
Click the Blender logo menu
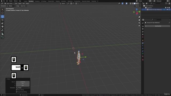[x=1, y=1]
